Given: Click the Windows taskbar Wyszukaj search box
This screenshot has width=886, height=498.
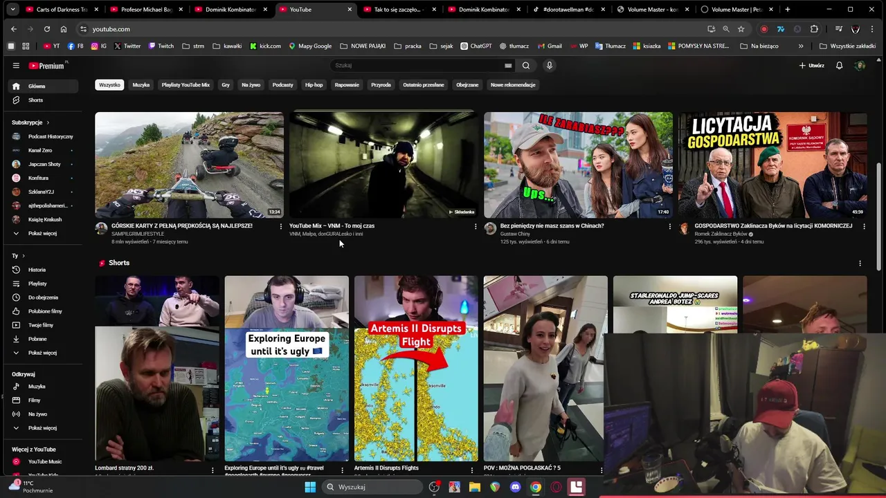Looking at the screenshot, I should tap(373, 487).
